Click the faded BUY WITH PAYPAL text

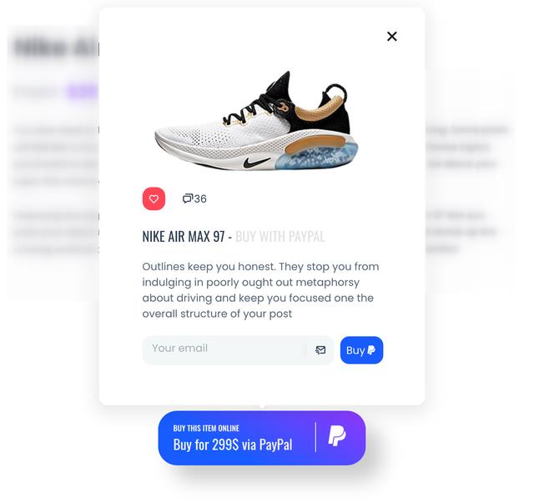(280, 236)
